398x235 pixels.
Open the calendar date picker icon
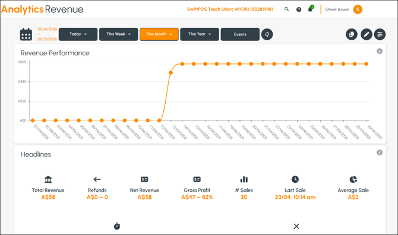point(26,34)
